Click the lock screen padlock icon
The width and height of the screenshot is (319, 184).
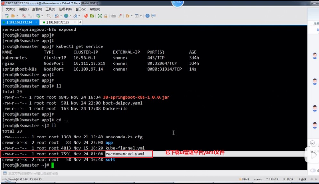pyautogui.click(x=106, y=16)
